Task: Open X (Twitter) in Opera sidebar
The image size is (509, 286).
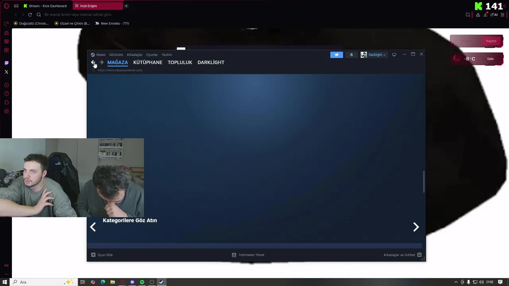Action: coord(6,72)
